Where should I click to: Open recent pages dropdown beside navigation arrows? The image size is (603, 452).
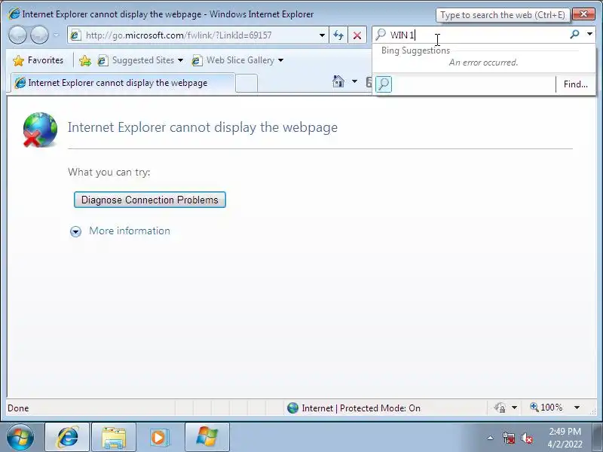point(56,35)
